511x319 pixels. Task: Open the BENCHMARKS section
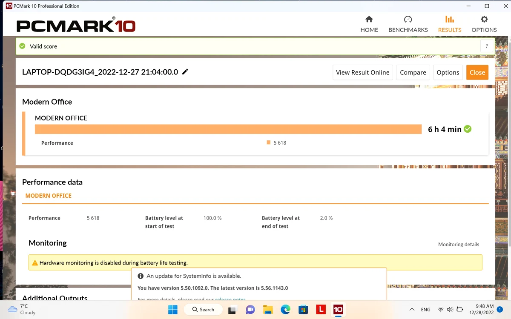[x=408, y=24]
